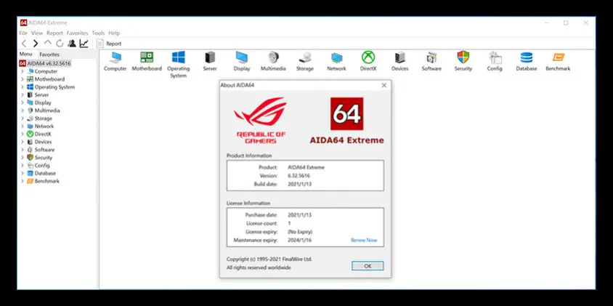Expand the Computer tree node
Image resolution: width=613 pixels, height=306 pixels.
tap(23, 71)
